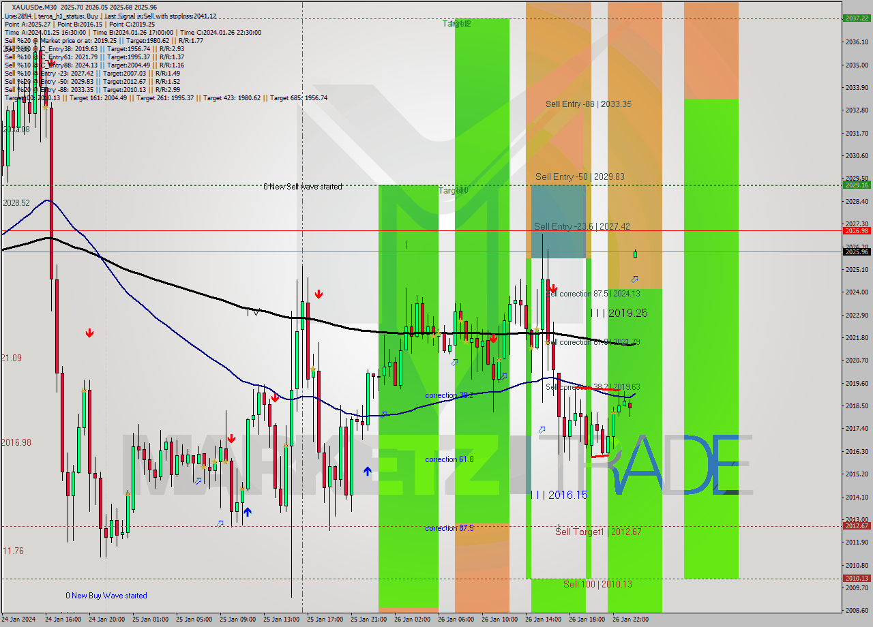Viewport: 873px width, 627px height.
Task: Select the 2016.98 level label at left
Action: tap(16, 443)
